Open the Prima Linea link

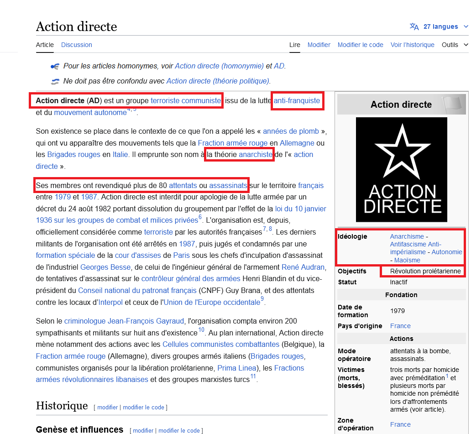237,368
